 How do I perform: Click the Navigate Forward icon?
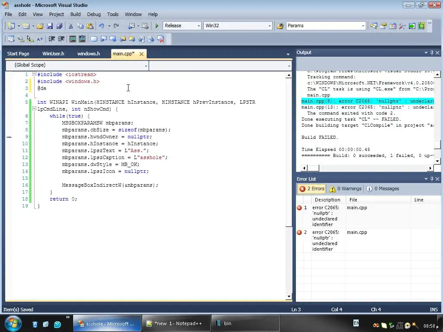(x=145, y=26)
